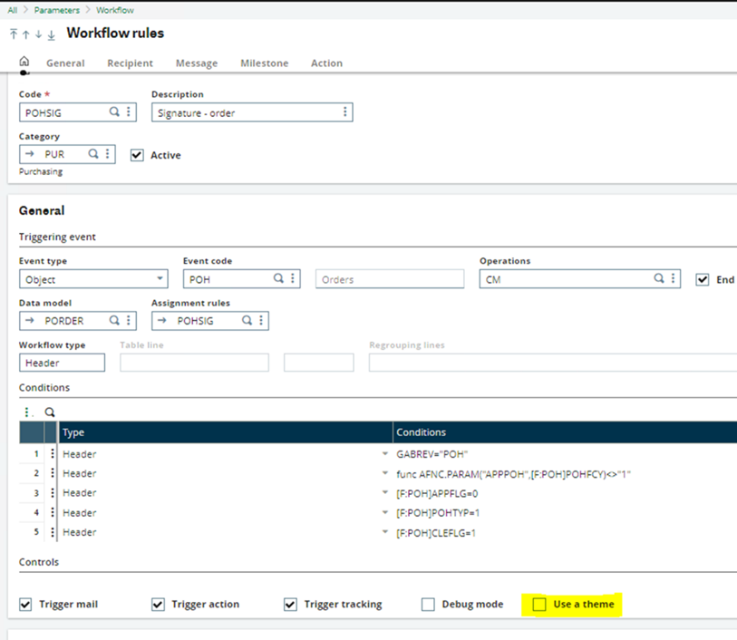Click the search icon in Operations field

659,280
